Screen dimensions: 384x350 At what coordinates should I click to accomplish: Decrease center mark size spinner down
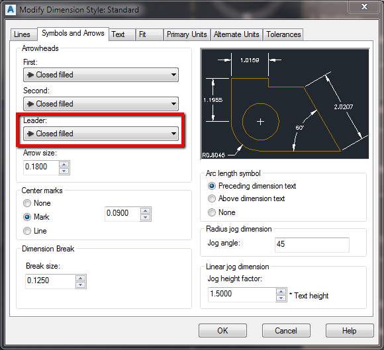pos(146,217)
